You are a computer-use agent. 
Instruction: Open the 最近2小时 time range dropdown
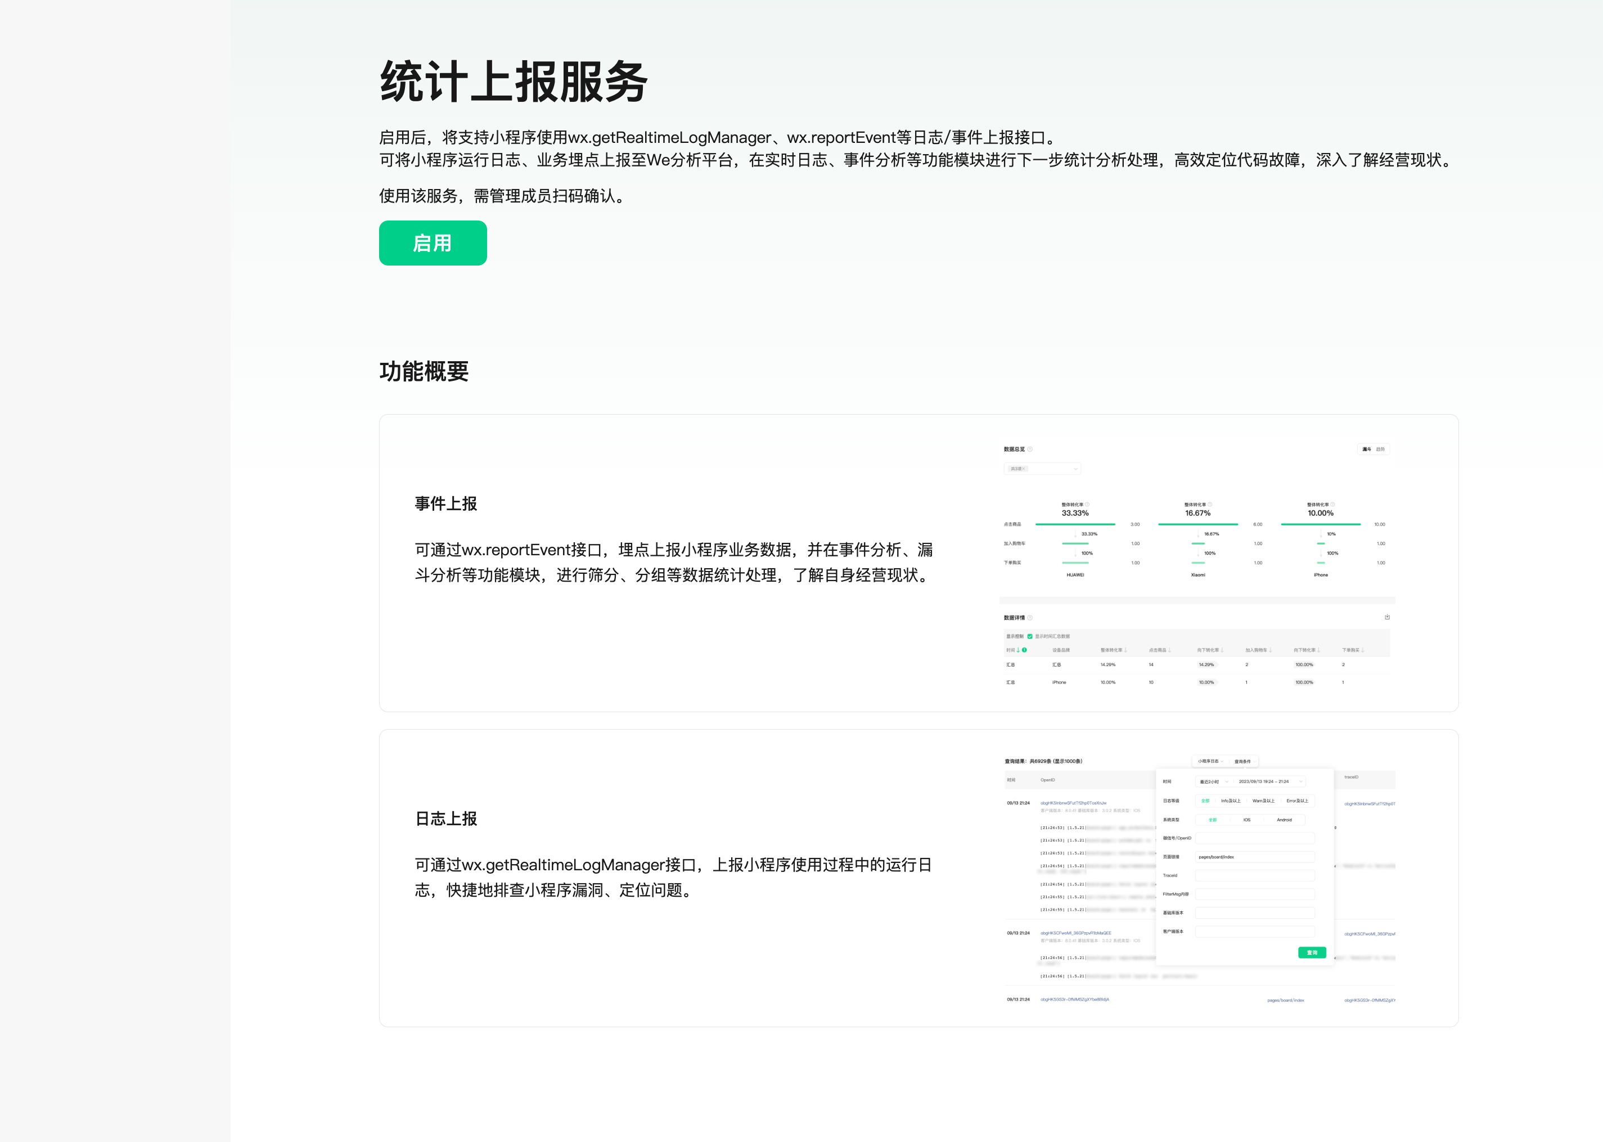coord(1213,781)
